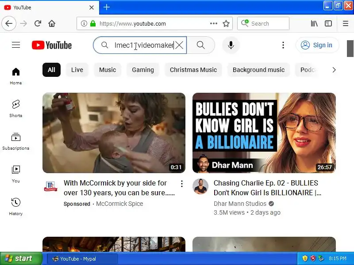Open McCormick ad three-dot options
The image size is (354, 265).
[182, 184]
